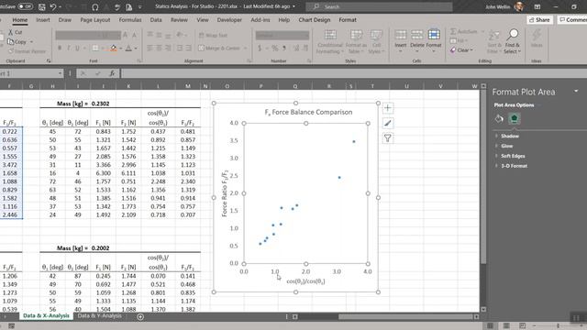
Task: Click the Share button
Action: (539, 20)
